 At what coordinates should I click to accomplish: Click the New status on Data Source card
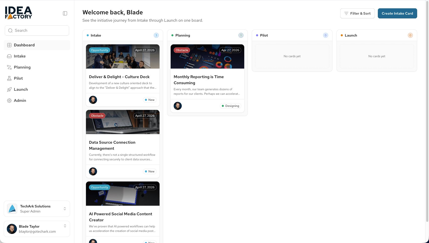pos(150,171)
